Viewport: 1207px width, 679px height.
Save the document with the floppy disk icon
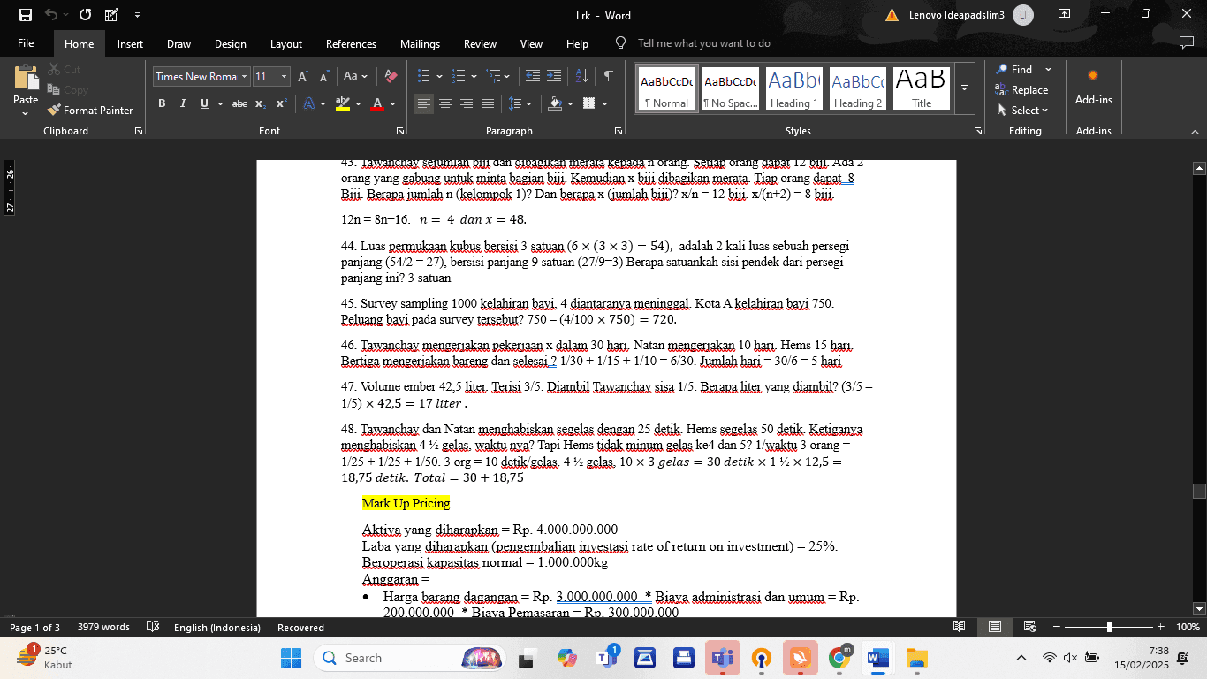click(25, 15)
